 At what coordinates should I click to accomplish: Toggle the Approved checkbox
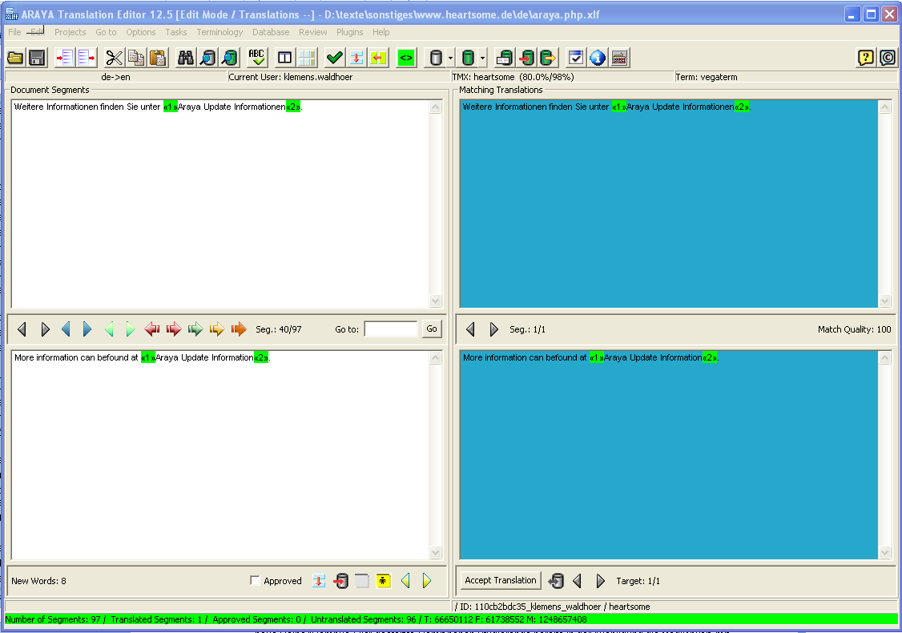coord(256,581)
